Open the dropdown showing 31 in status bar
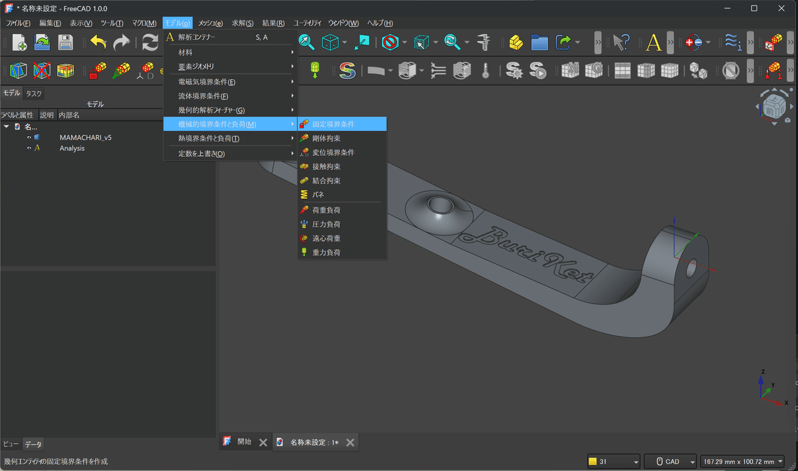 pyautogui.click(x=614, y=462)
